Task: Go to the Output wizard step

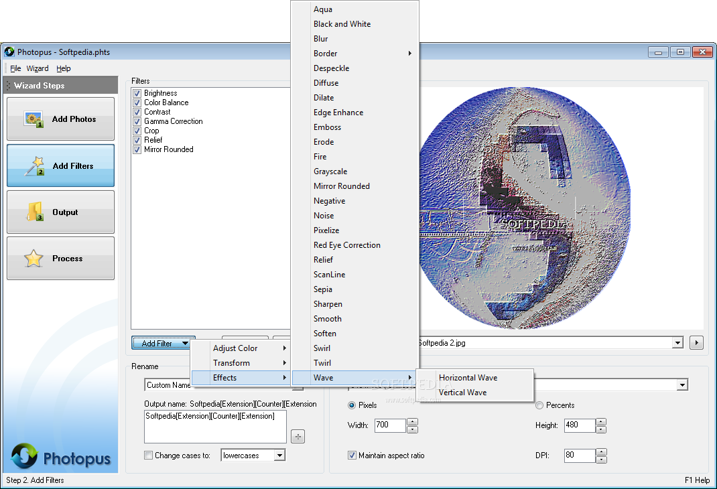Action: click(x=60, y=212)
